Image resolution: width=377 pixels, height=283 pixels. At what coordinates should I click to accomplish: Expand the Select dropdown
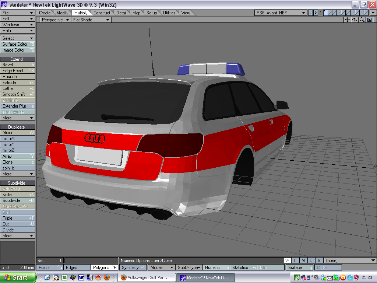(18, 38)
